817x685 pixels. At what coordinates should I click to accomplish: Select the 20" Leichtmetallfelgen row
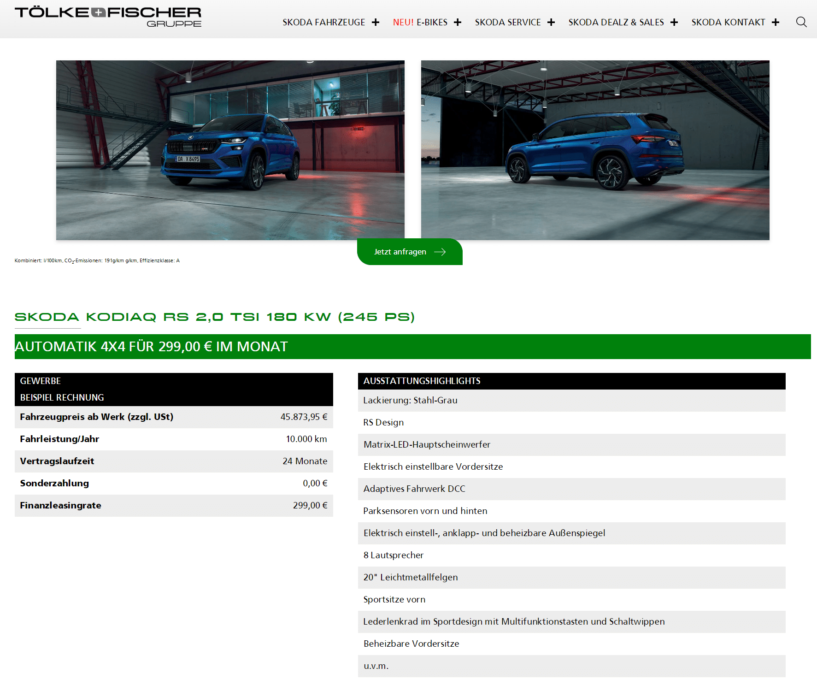point(572,578)
